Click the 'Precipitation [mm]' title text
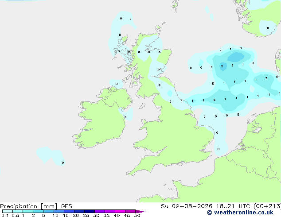Viewport: 281px width, 217px height. [x=29, y=206]
